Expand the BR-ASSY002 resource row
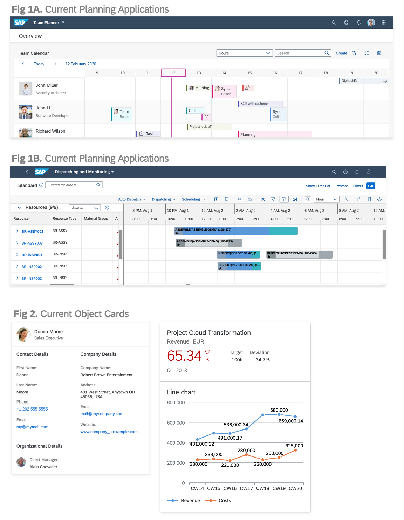The height and width of the screenshot is (520, 404). 17,231
